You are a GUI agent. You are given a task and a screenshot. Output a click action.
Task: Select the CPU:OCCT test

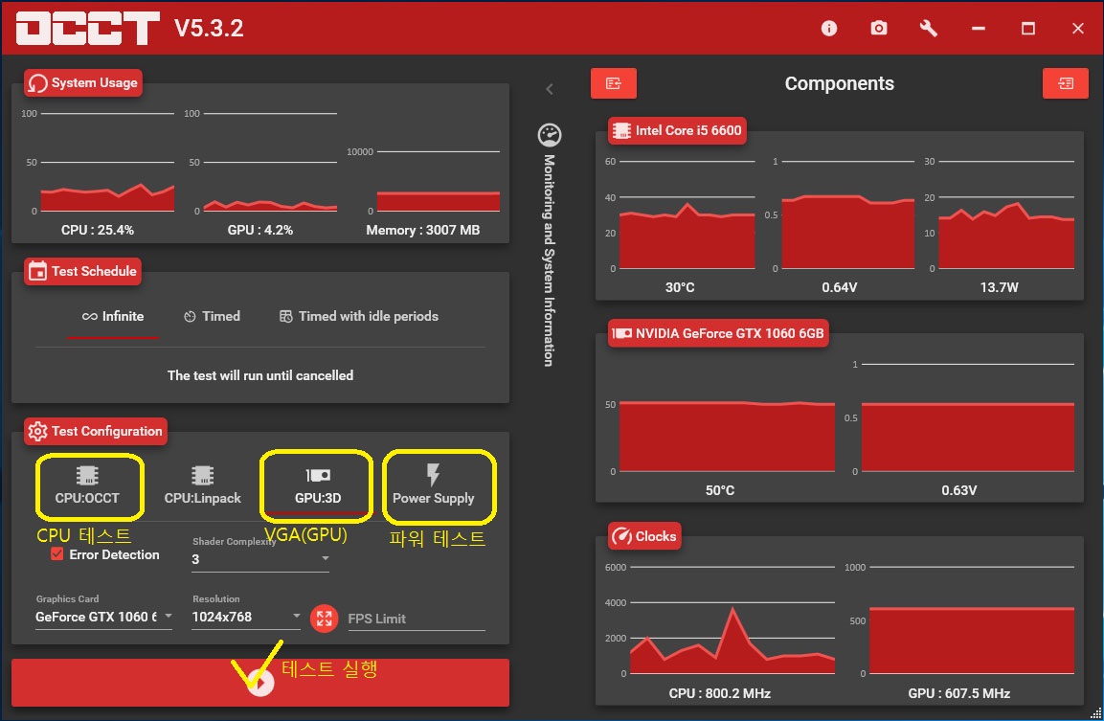pos(87,485)
